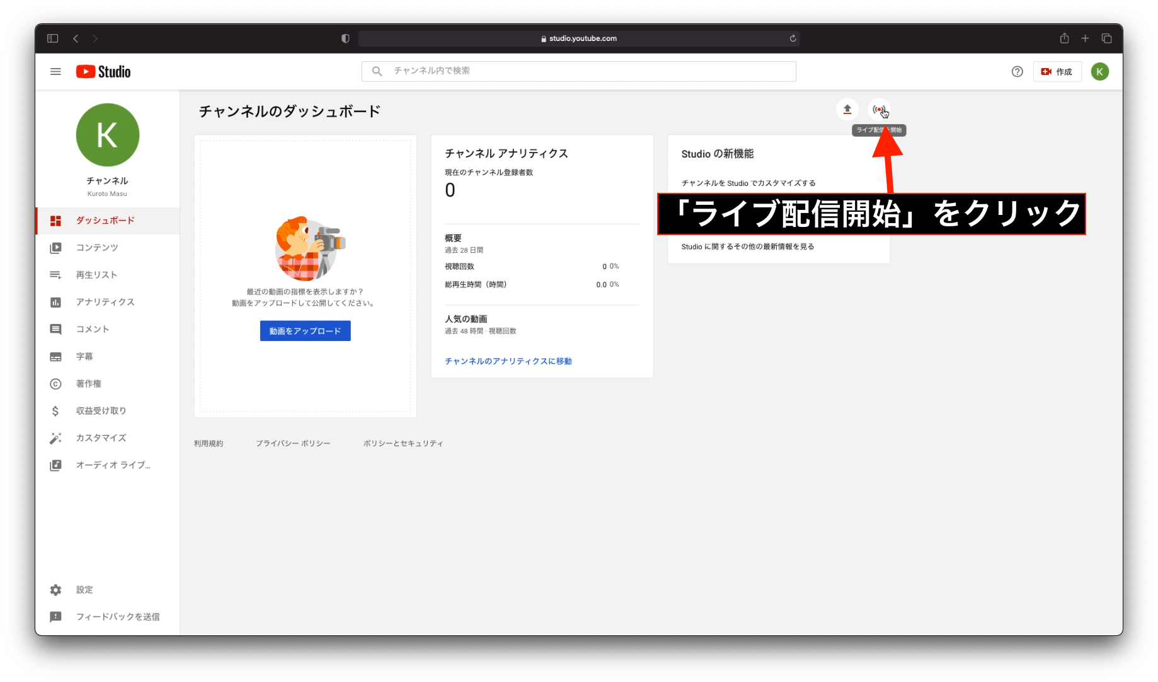Open プライバシー ポリシー footer link
This screenshot has width=1158, height=682.
(293, 444)
